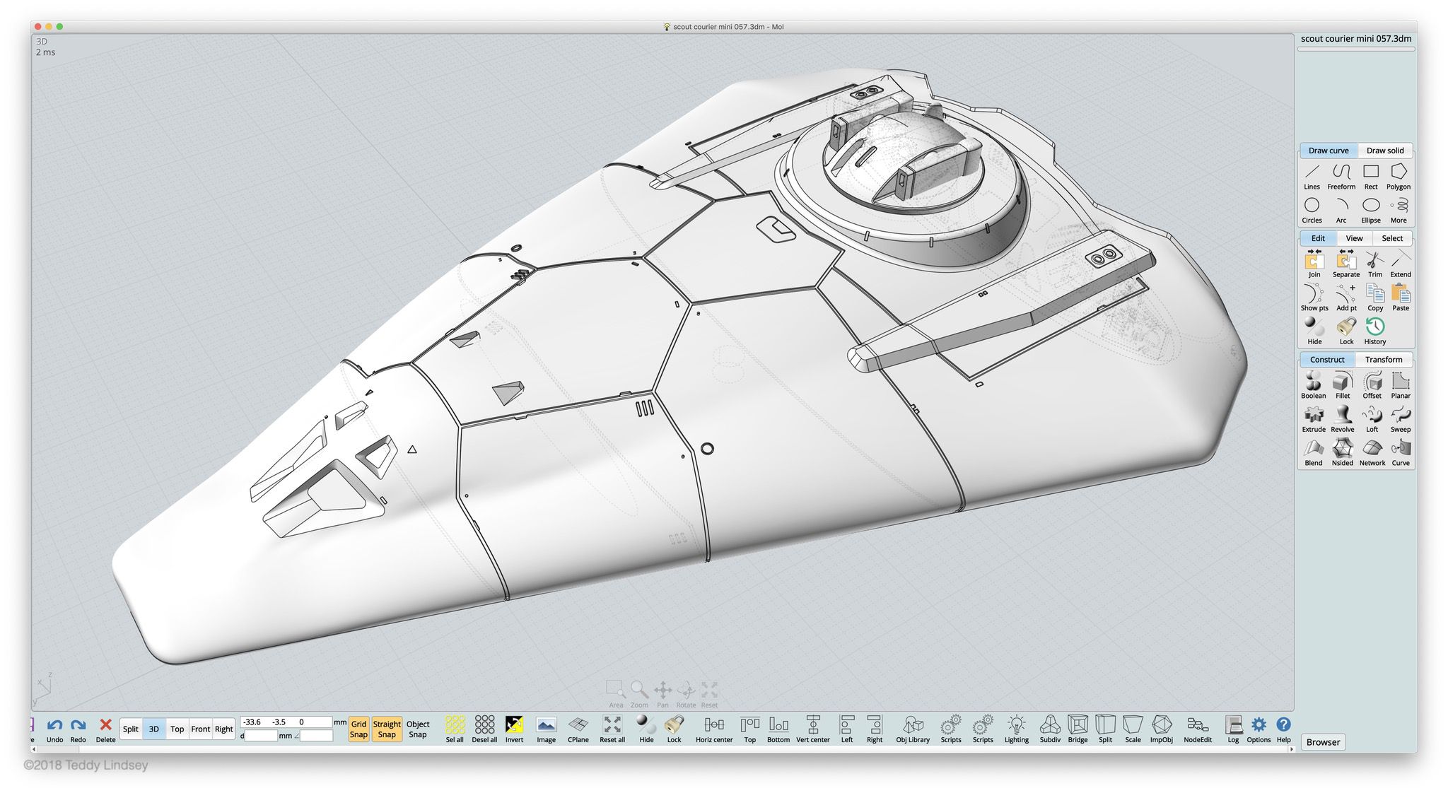The width and height of the screenshot is (1448, 793).
Task: Open the NodeEdit editor
Action: [1198, 730]
